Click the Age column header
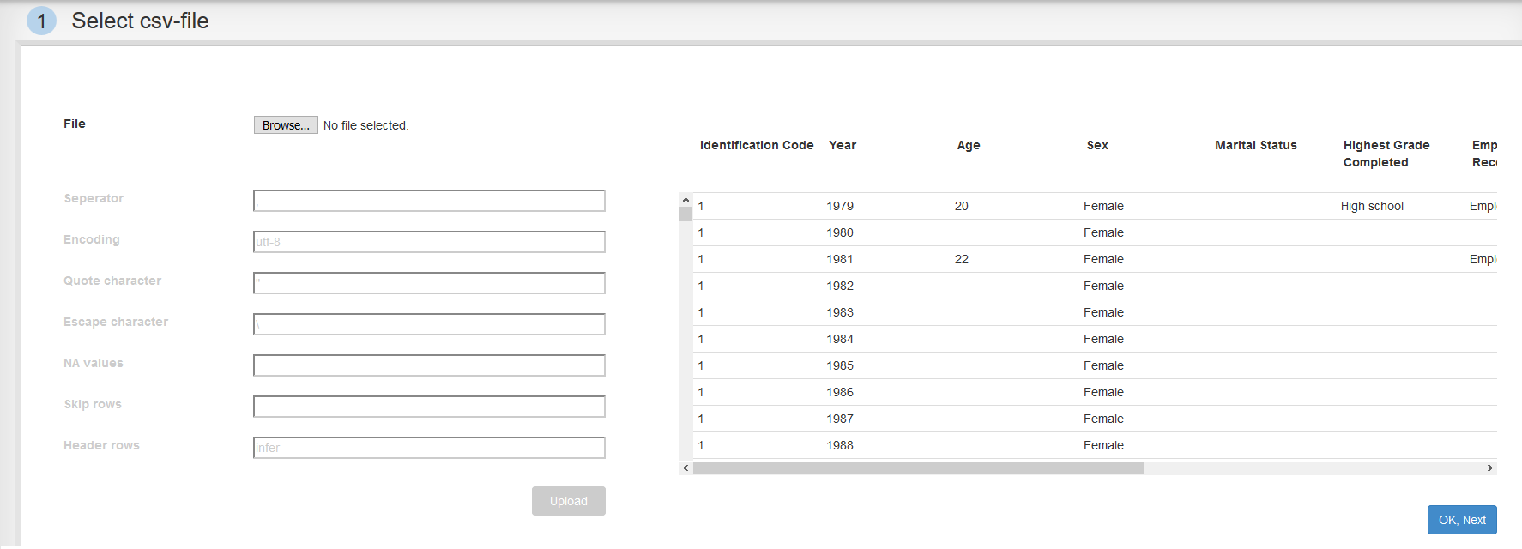Viewport: 1522px width, 549px height. click(x=969, y=145)
